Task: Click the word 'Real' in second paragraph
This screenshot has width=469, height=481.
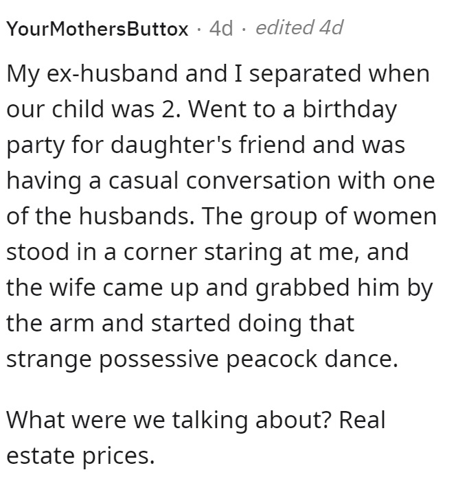Action: 362,420
